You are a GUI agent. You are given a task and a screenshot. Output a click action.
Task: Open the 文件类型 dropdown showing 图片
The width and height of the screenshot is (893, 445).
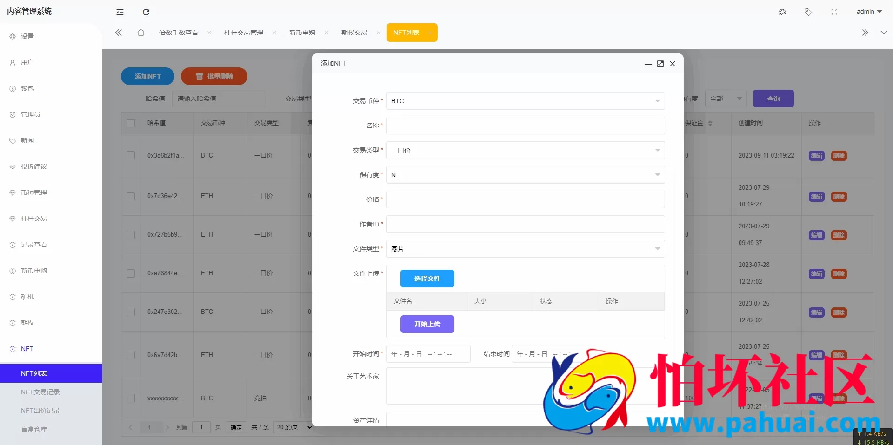[x=526, y=249]
